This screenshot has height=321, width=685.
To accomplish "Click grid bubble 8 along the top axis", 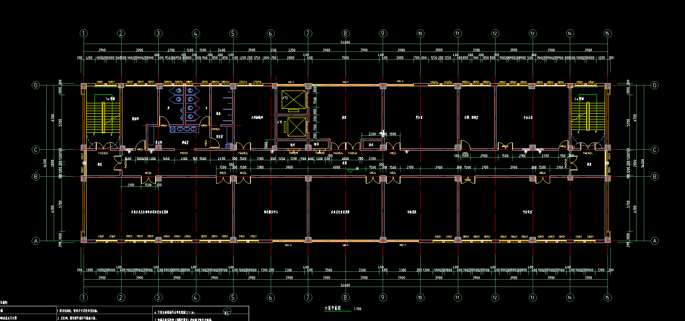I will click(x=345, y=33).
